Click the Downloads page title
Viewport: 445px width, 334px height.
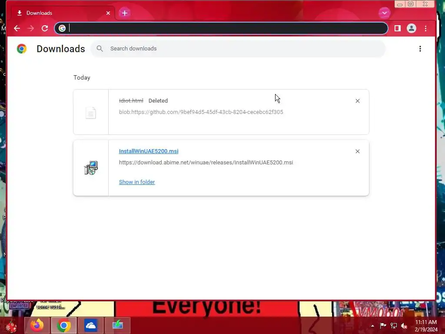61,49
